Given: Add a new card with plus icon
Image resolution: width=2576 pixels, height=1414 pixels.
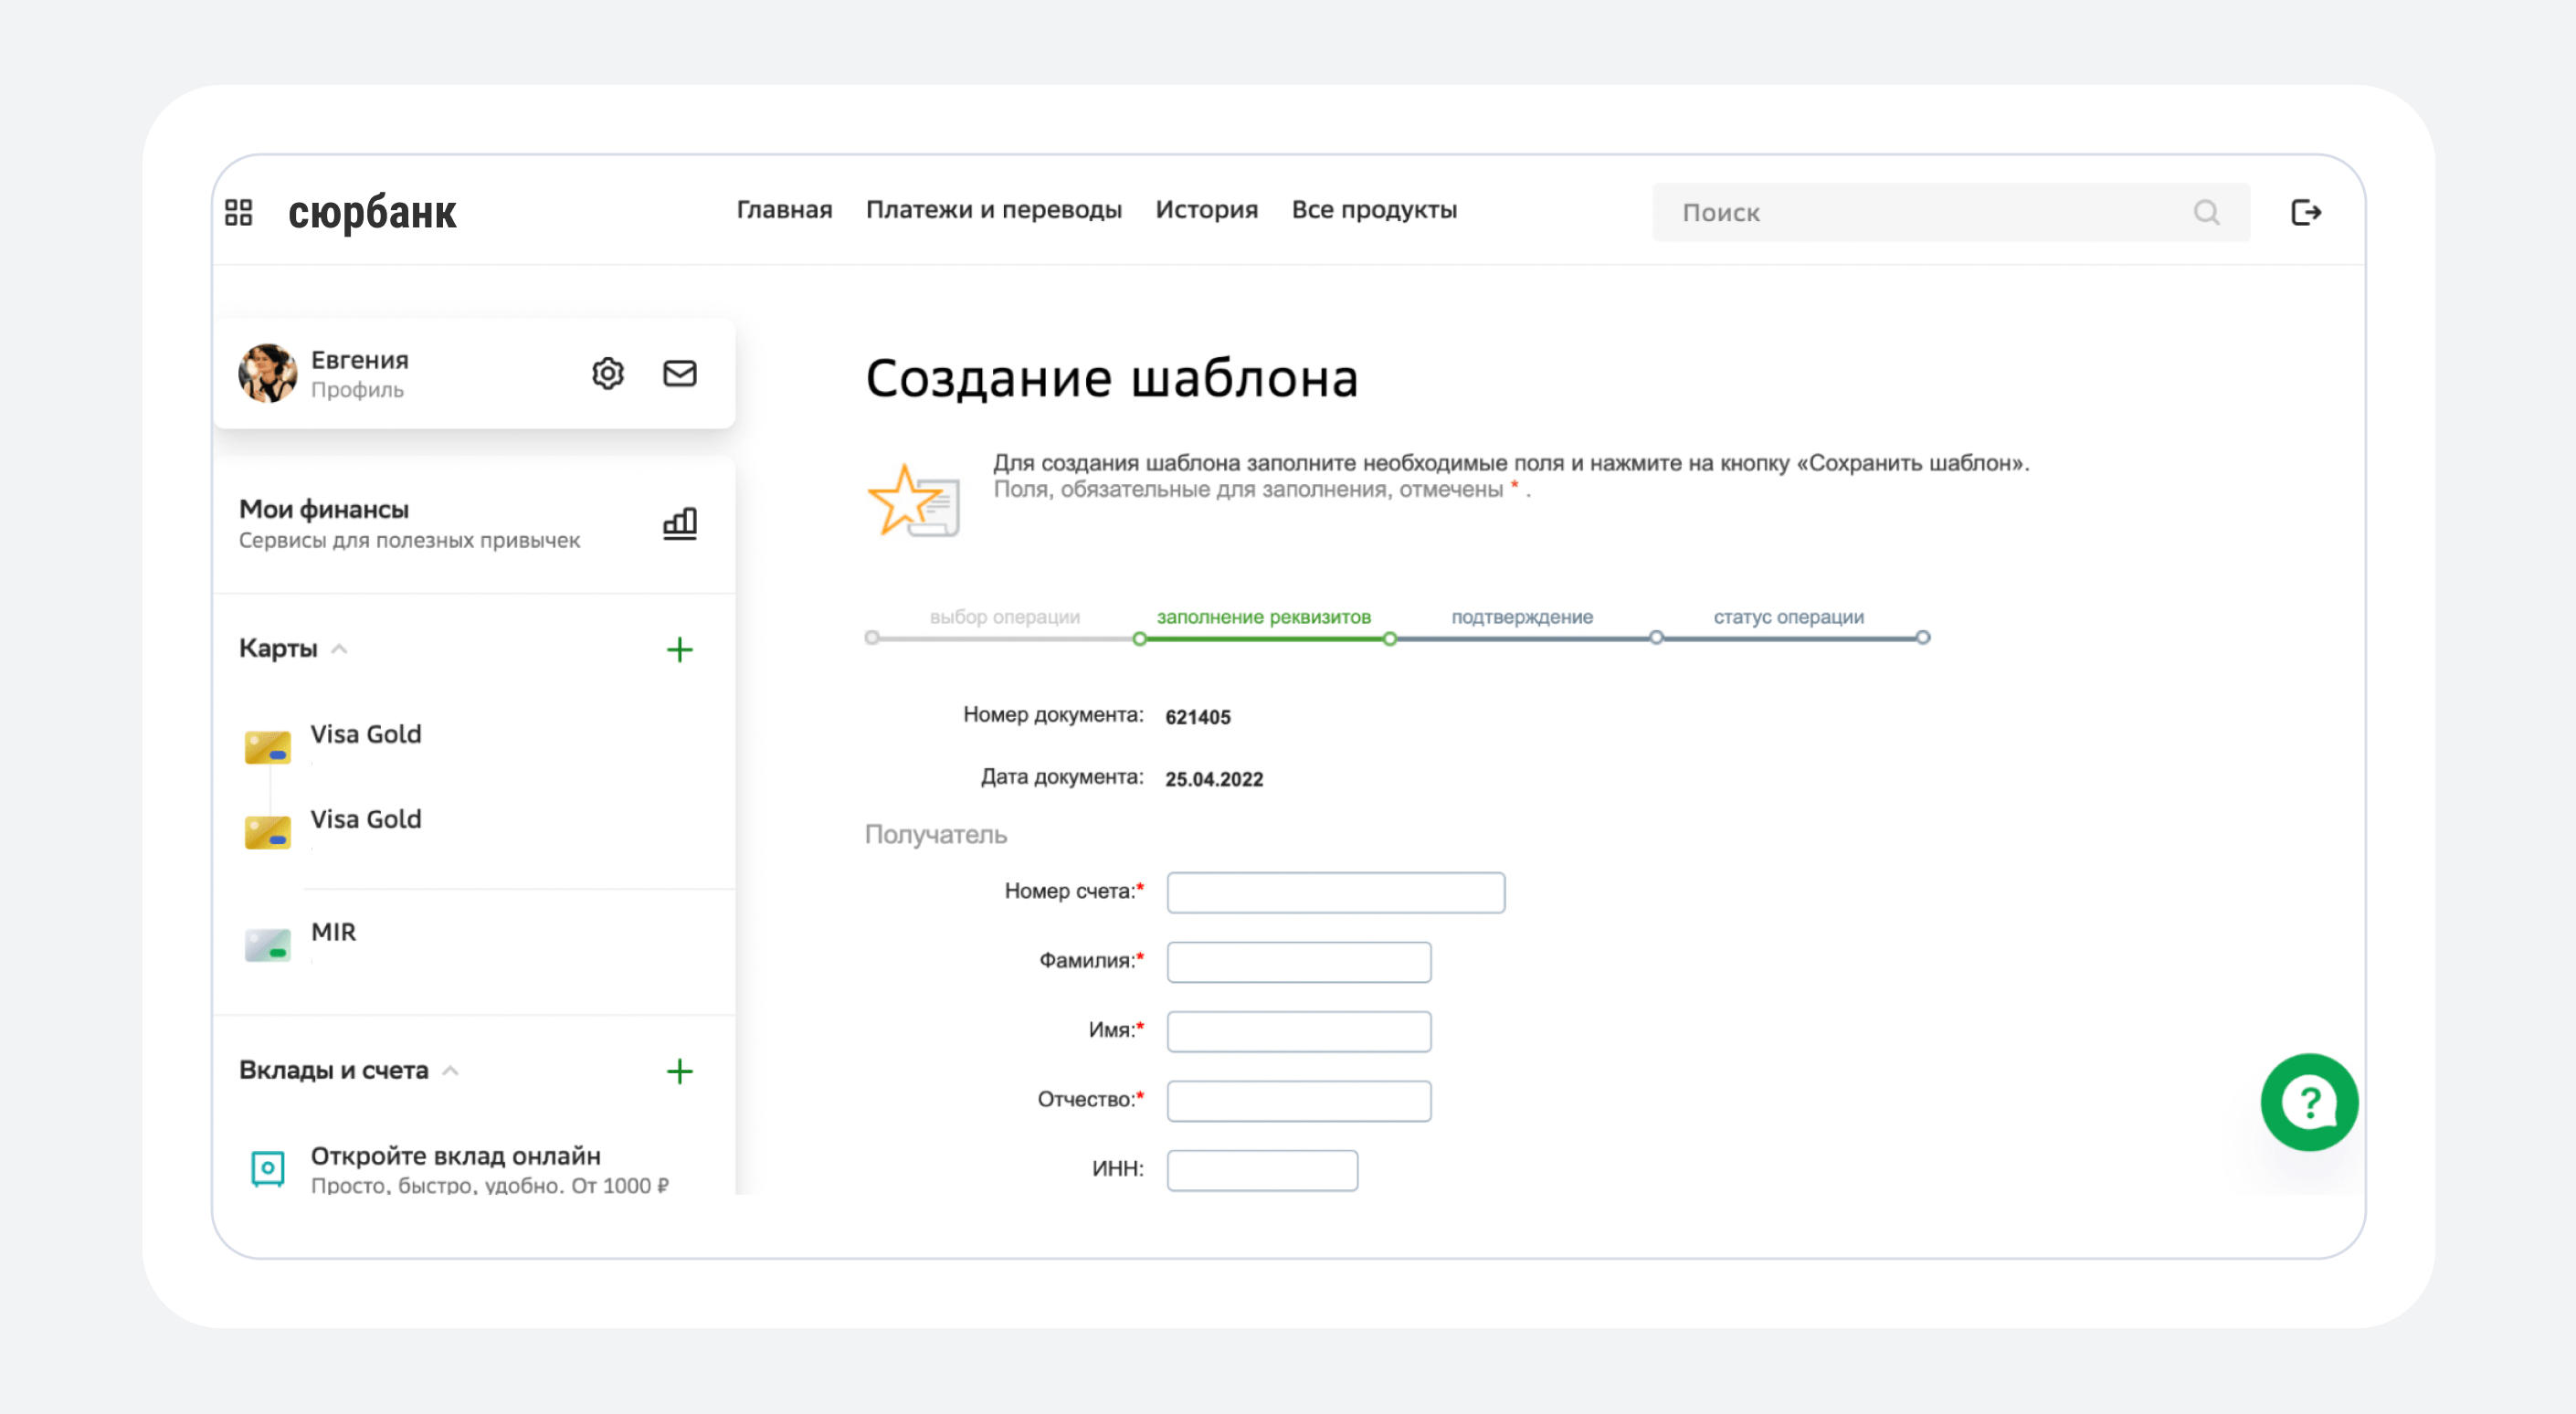Looking at the screenshot, I should [x=680, y=650].
